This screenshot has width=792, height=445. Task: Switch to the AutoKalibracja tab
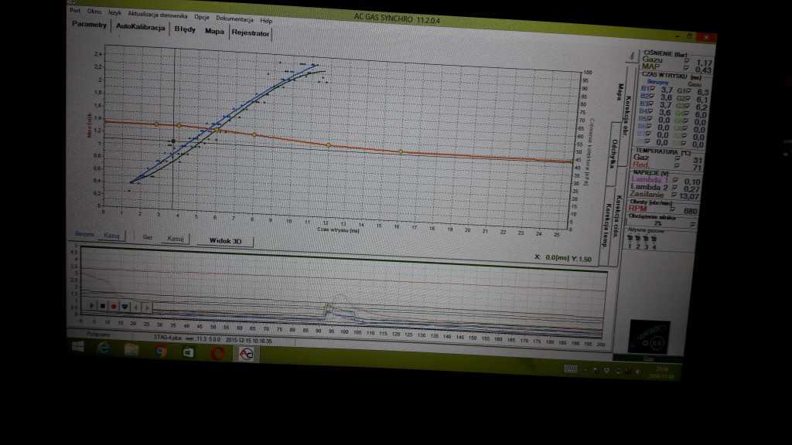click(x=141, y=27)
